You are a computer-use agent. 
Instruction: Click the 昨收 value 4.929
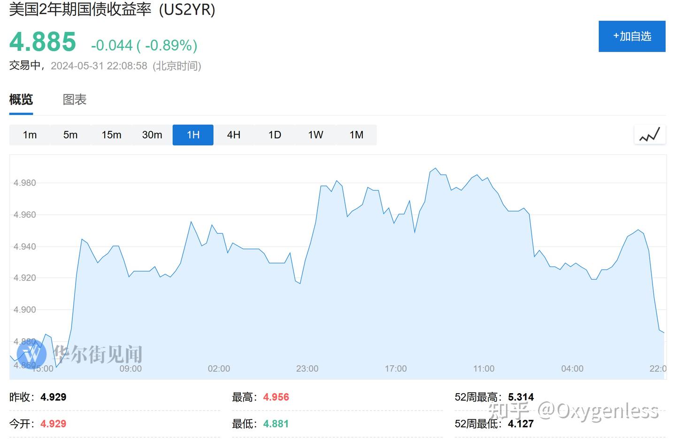(53, 397)
